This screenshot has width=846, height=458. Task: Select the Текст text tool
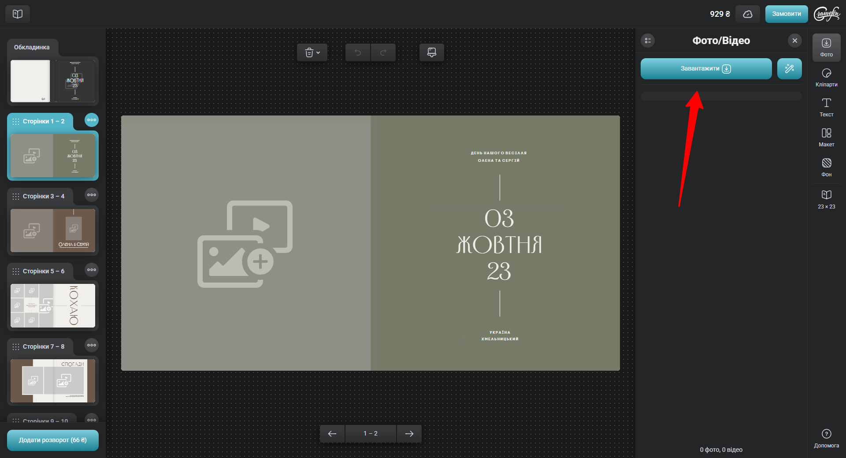click(x=826, y=108)
